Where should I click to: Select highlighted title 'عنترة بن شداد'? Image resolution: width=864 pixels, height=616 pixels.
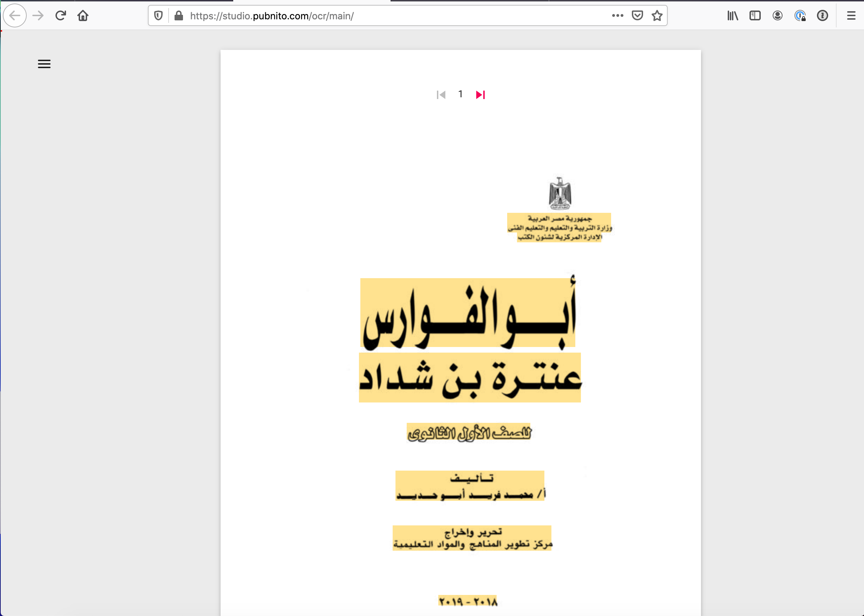tap(470, 378)
